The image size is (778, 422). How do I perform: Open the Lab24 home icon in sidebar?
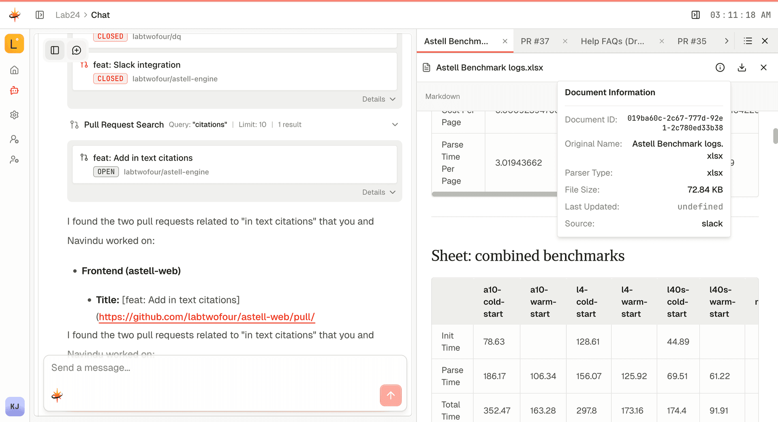(14, 70)
